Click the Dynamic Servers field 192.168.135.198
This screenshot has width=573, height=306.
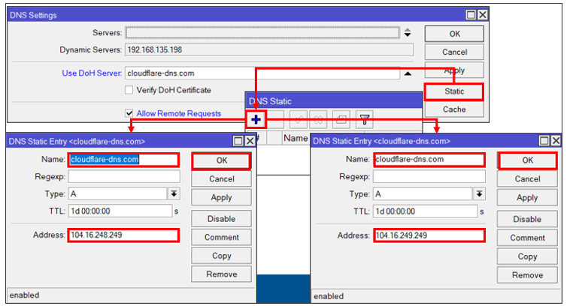coord(269,50)
